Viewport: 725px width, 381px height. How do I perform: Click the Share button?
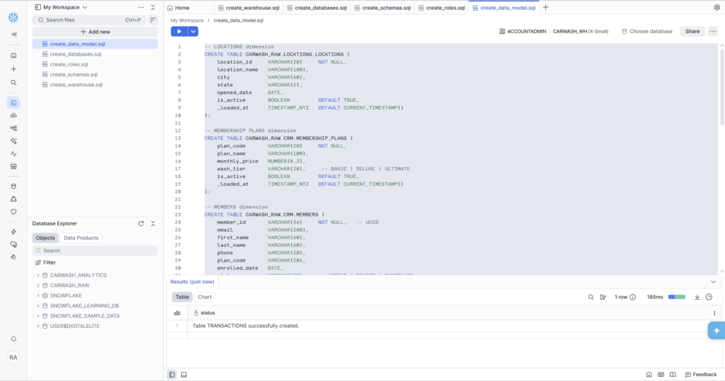(x=692, y=31)
